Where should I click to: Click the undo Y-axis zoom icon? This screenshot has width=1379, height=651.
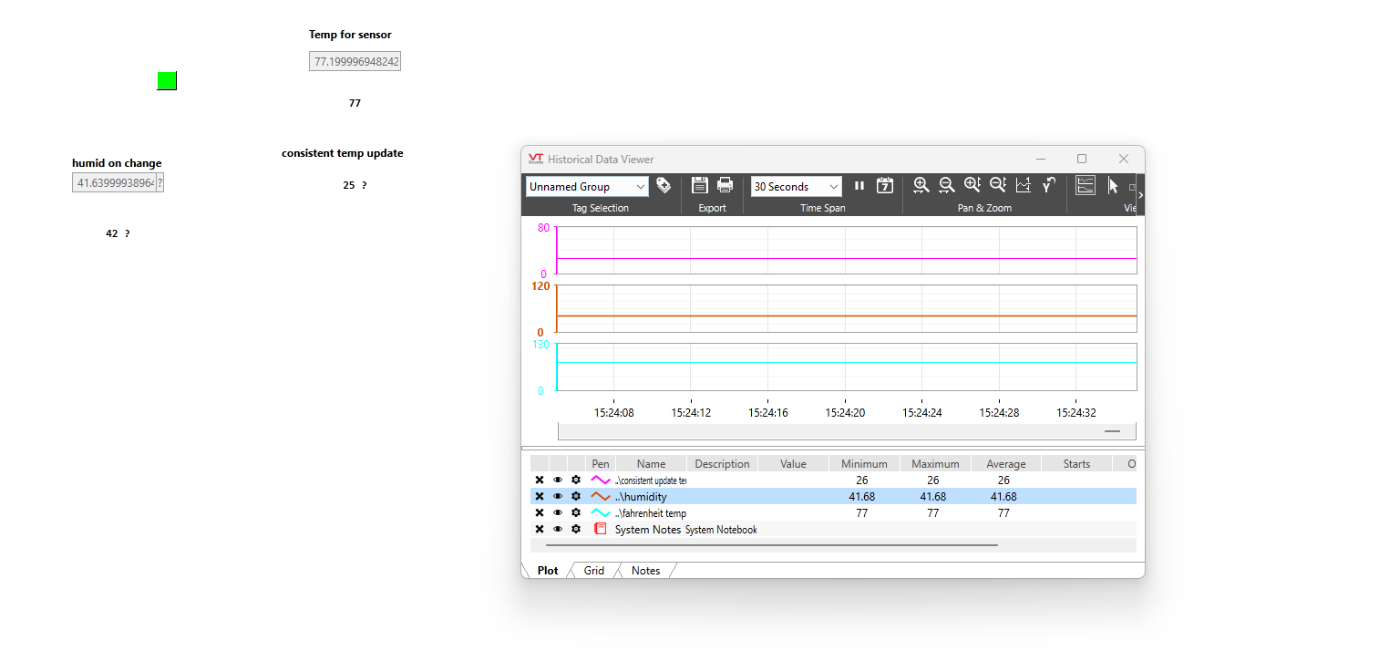[x=1048, y=185]
